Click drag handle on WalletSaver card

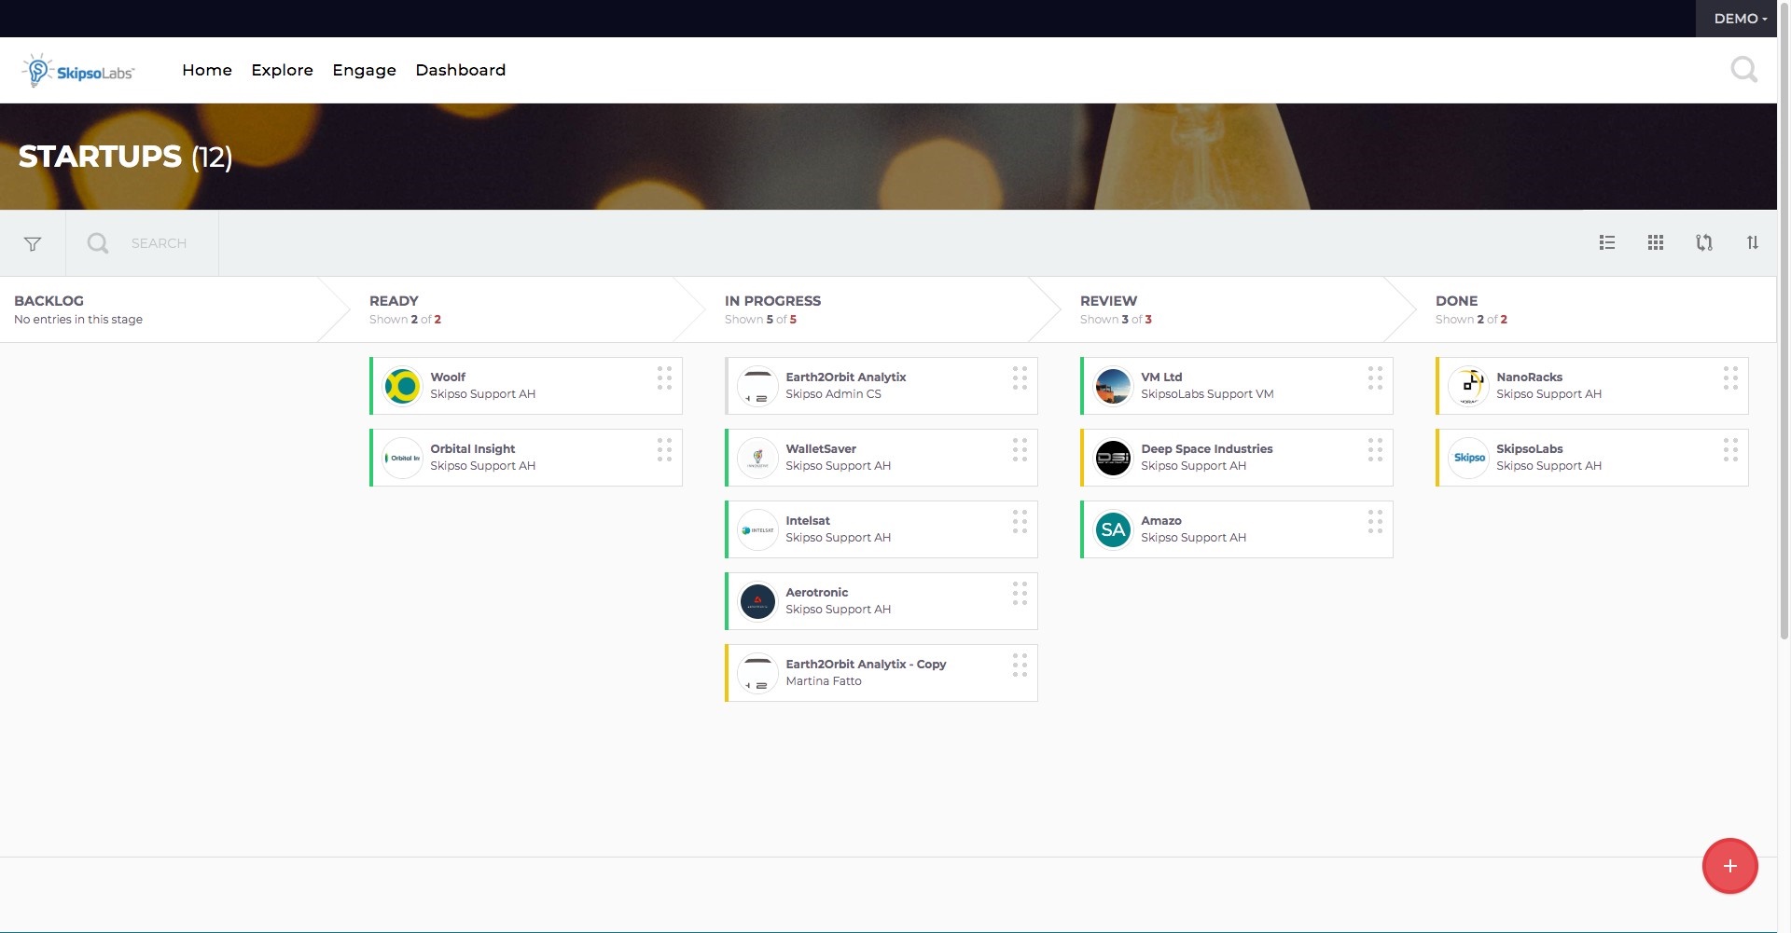pos(1020,449)
